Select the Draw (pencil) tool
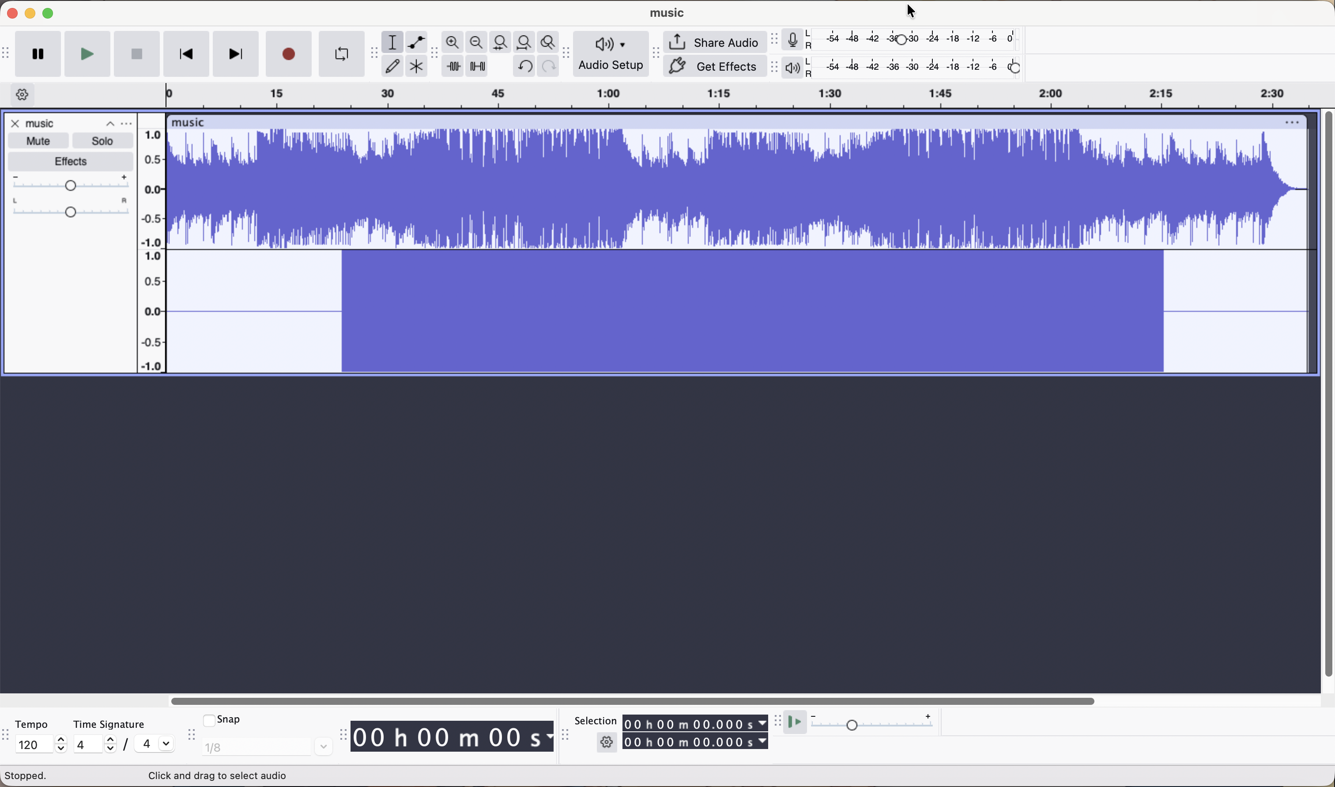This screenshot has width=1335, height=787. (392, 66)
